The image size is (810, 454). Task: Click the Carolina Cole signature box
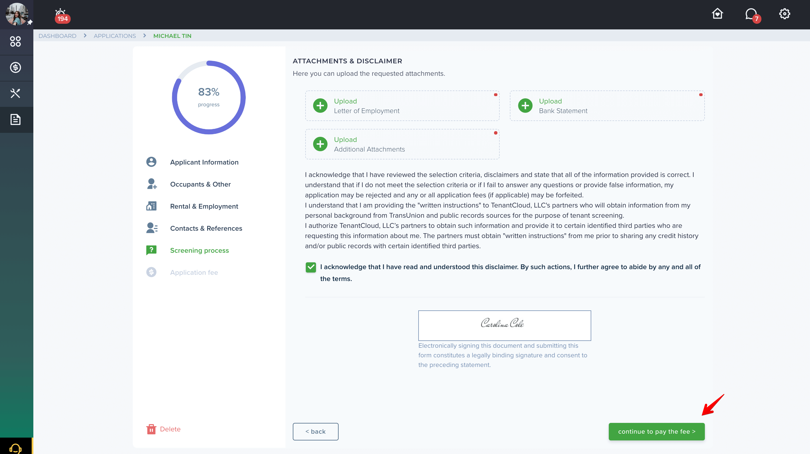point(504,326)
